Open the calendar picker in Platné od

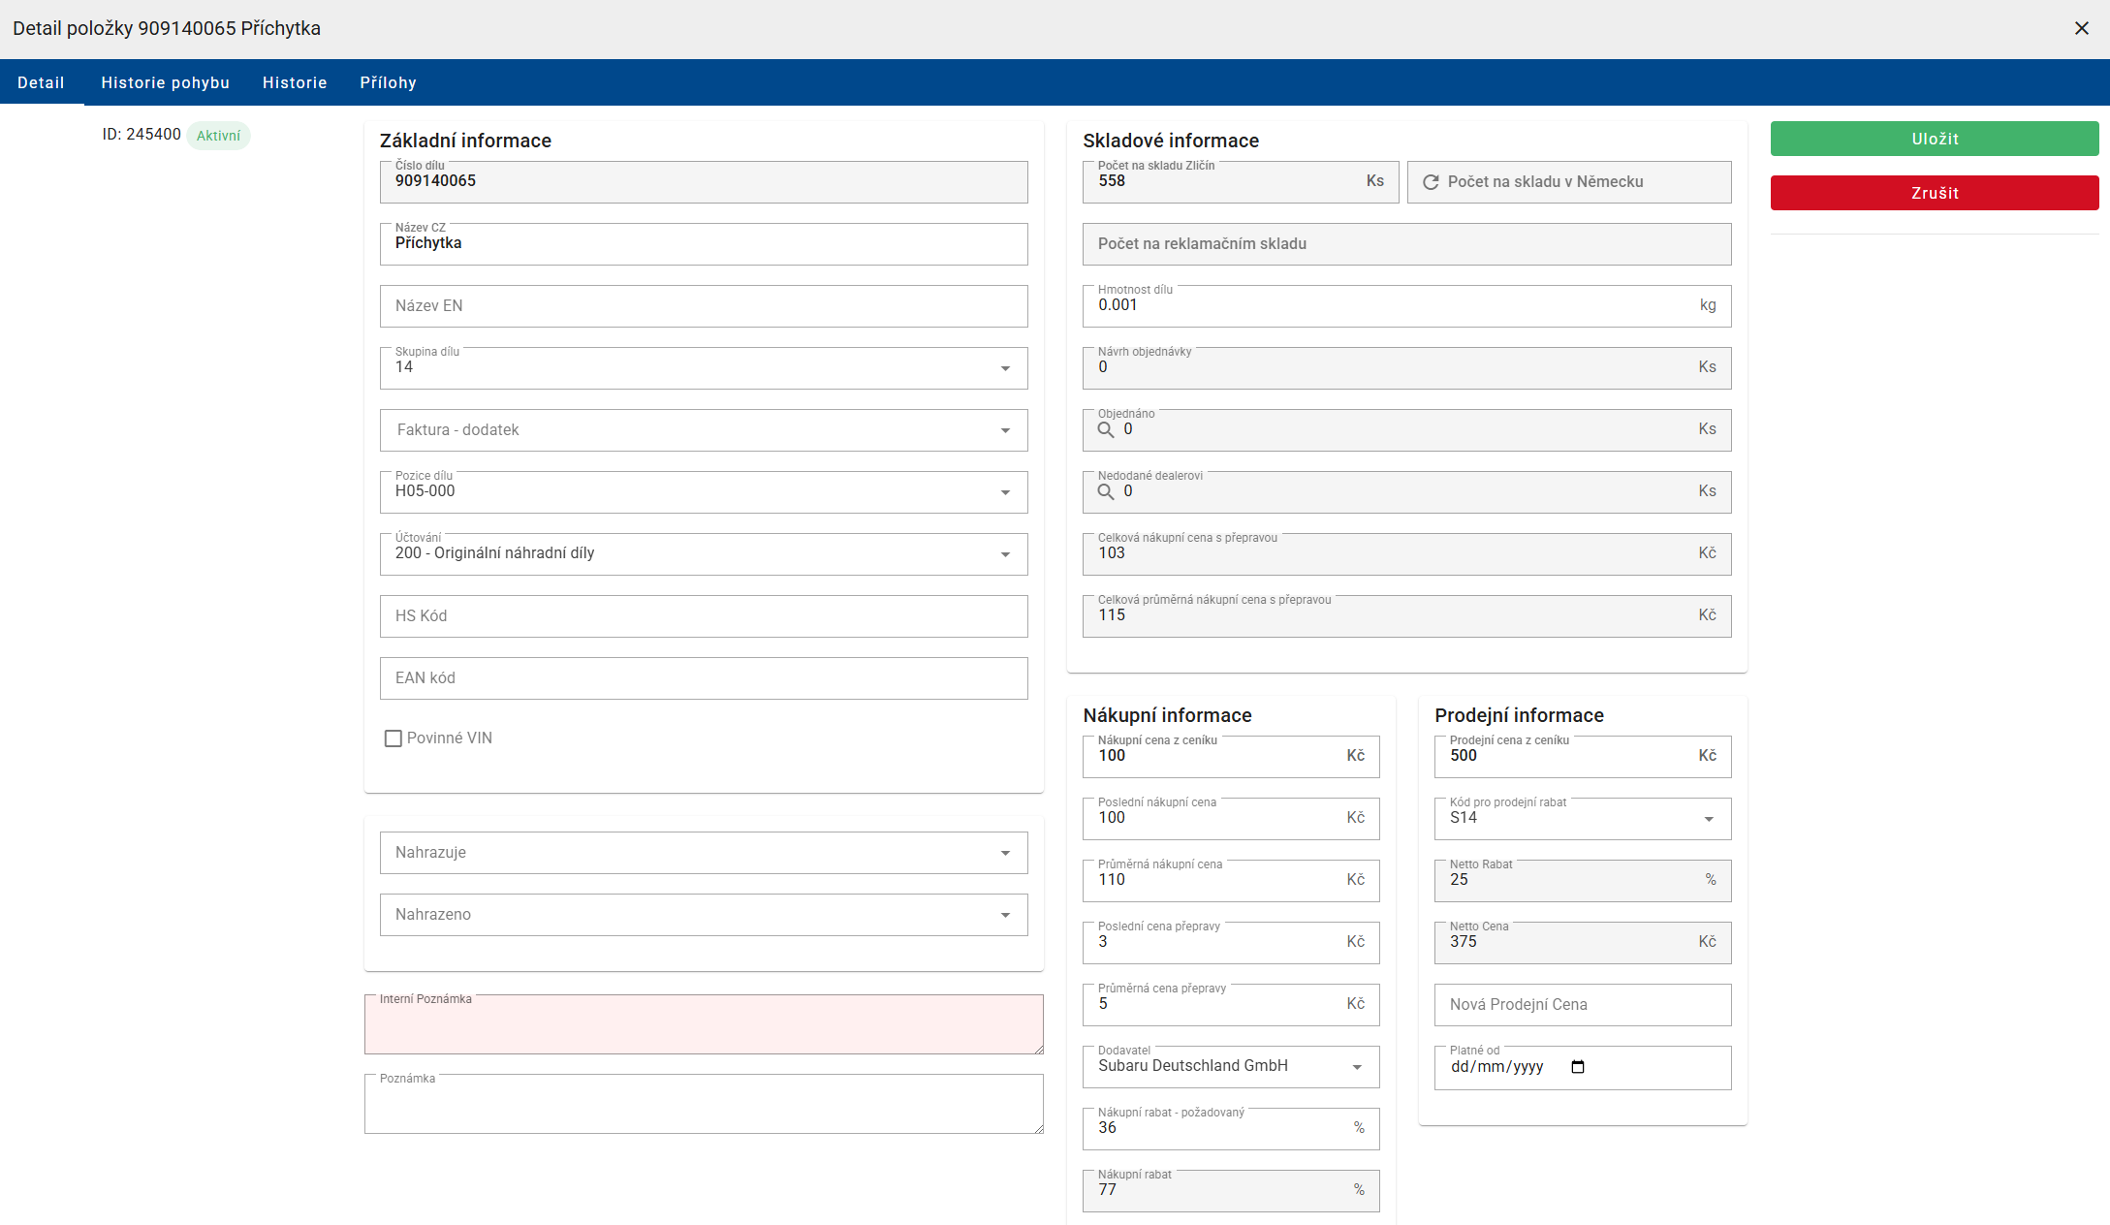pyautogui.click(x=1578, y=1067)
